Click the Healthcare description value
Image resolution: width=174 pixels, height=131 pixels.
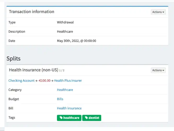pyautogui.click(x=65, y=32)
